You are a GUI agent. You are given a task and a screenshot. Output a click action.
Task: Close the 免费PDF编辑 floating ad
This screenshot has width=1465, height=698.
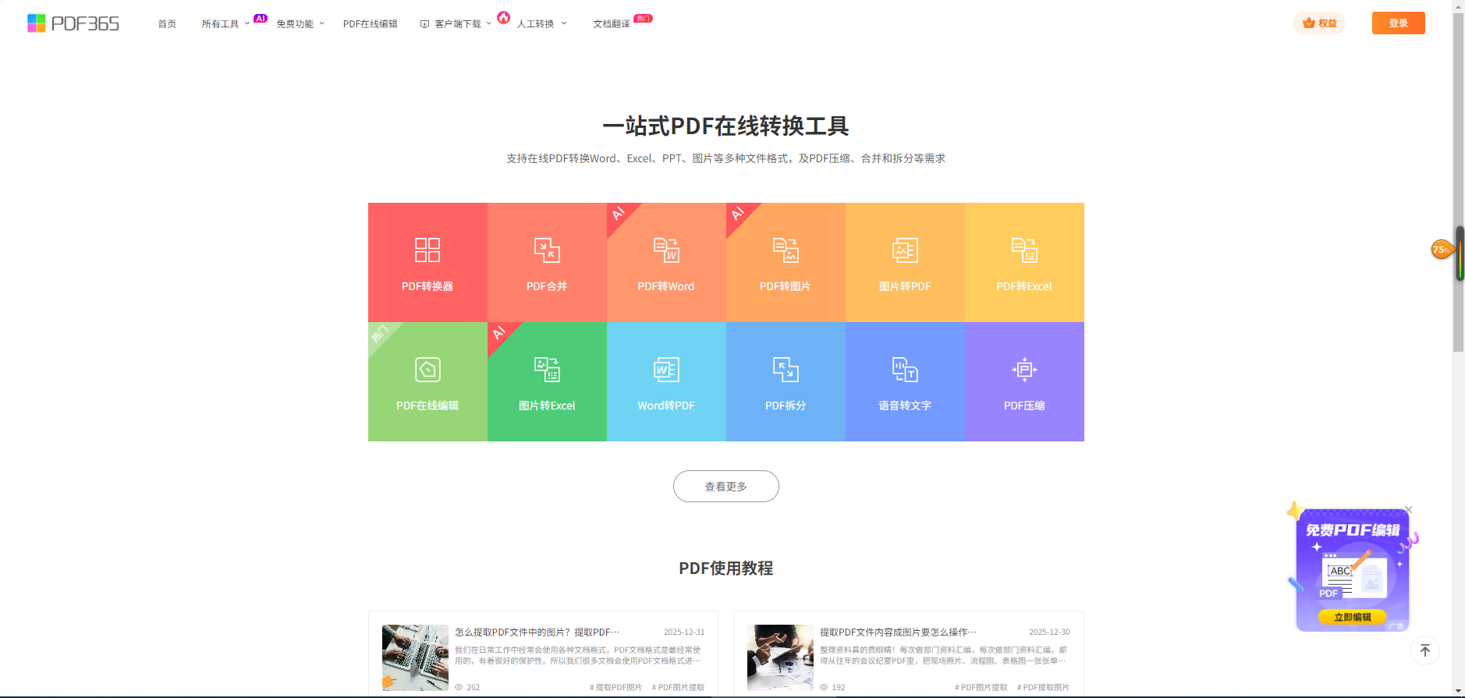[x=1408, y=510]
